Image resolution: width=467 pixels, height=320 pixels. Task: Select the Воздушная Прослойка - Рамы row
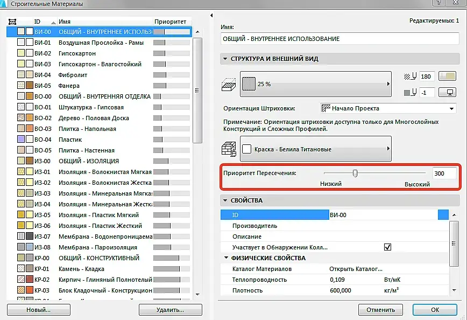coord(99,43)
